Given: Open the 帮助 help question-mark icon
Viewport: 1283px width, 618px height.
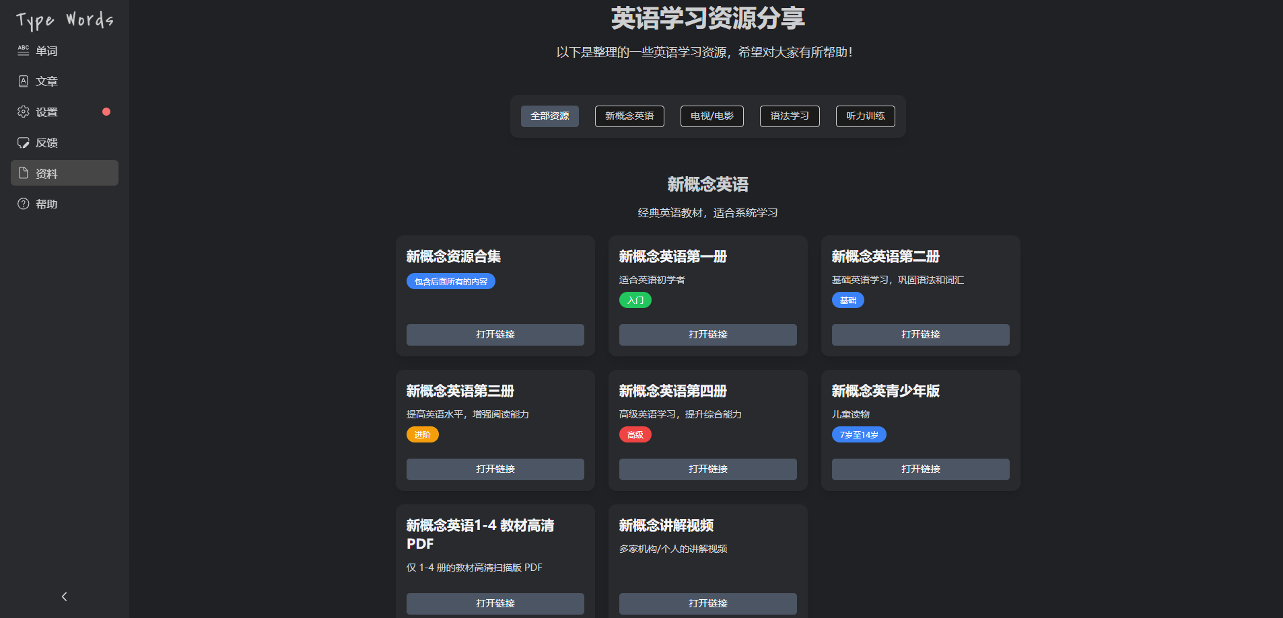Looking at the screenshot, I should pyautogui.click(x=24, y=204).
